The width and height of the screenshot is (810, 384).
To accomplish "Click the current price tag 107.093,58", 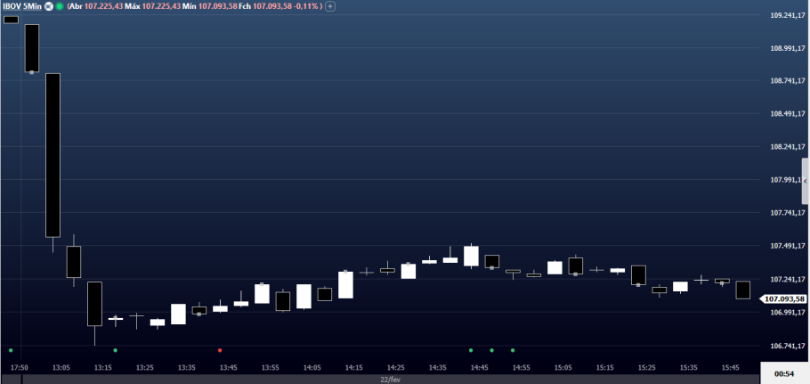I will pyautogui.click(x=784, y=299).
